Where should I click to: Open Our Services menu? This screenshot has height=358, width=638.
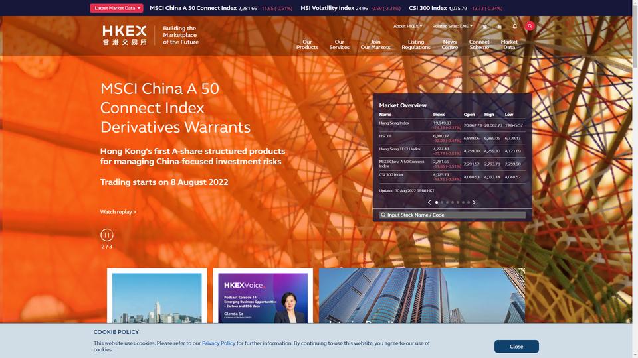point(340,44)
